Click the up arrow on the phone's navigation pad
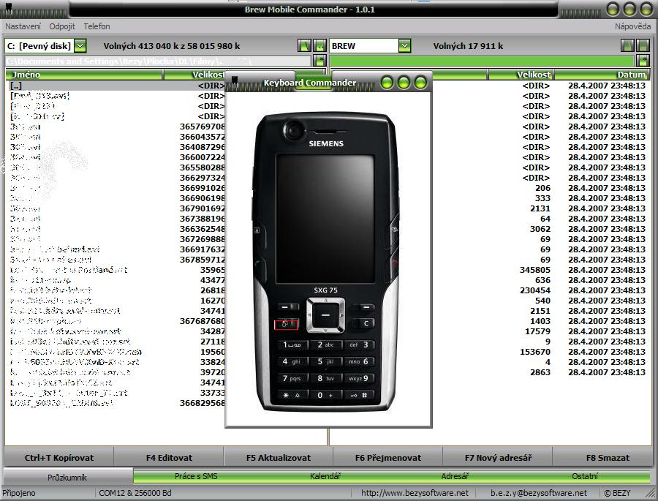 tap(325, 301)
